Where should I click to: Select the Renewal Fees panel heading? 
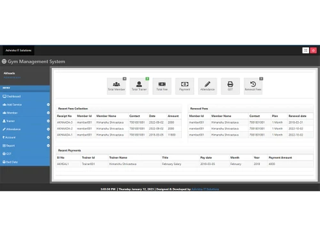[199, 109]
